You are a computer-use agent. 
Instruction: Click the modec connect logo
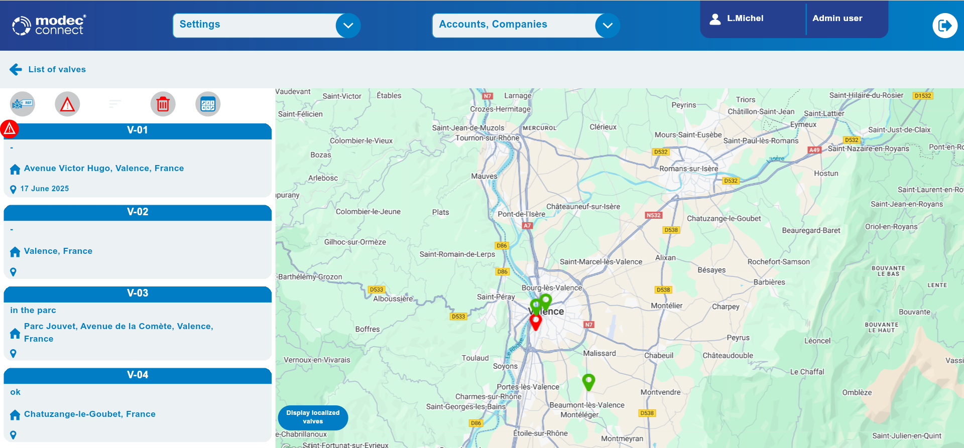click(x=49, y=25)
